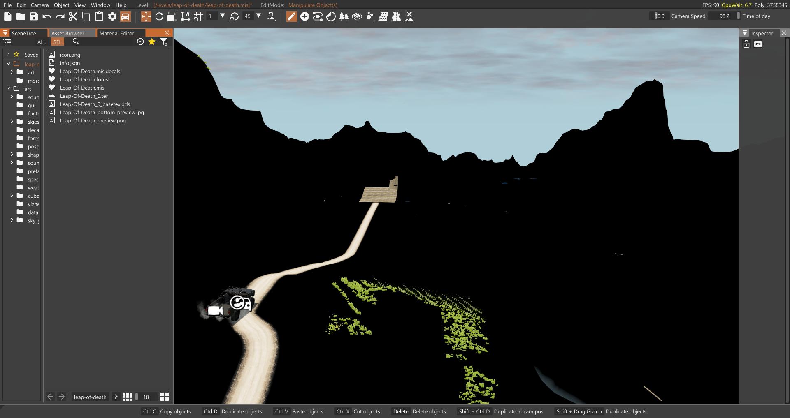
Task: Select the tool with the figure and circles icon
Action: click(370, 16)
